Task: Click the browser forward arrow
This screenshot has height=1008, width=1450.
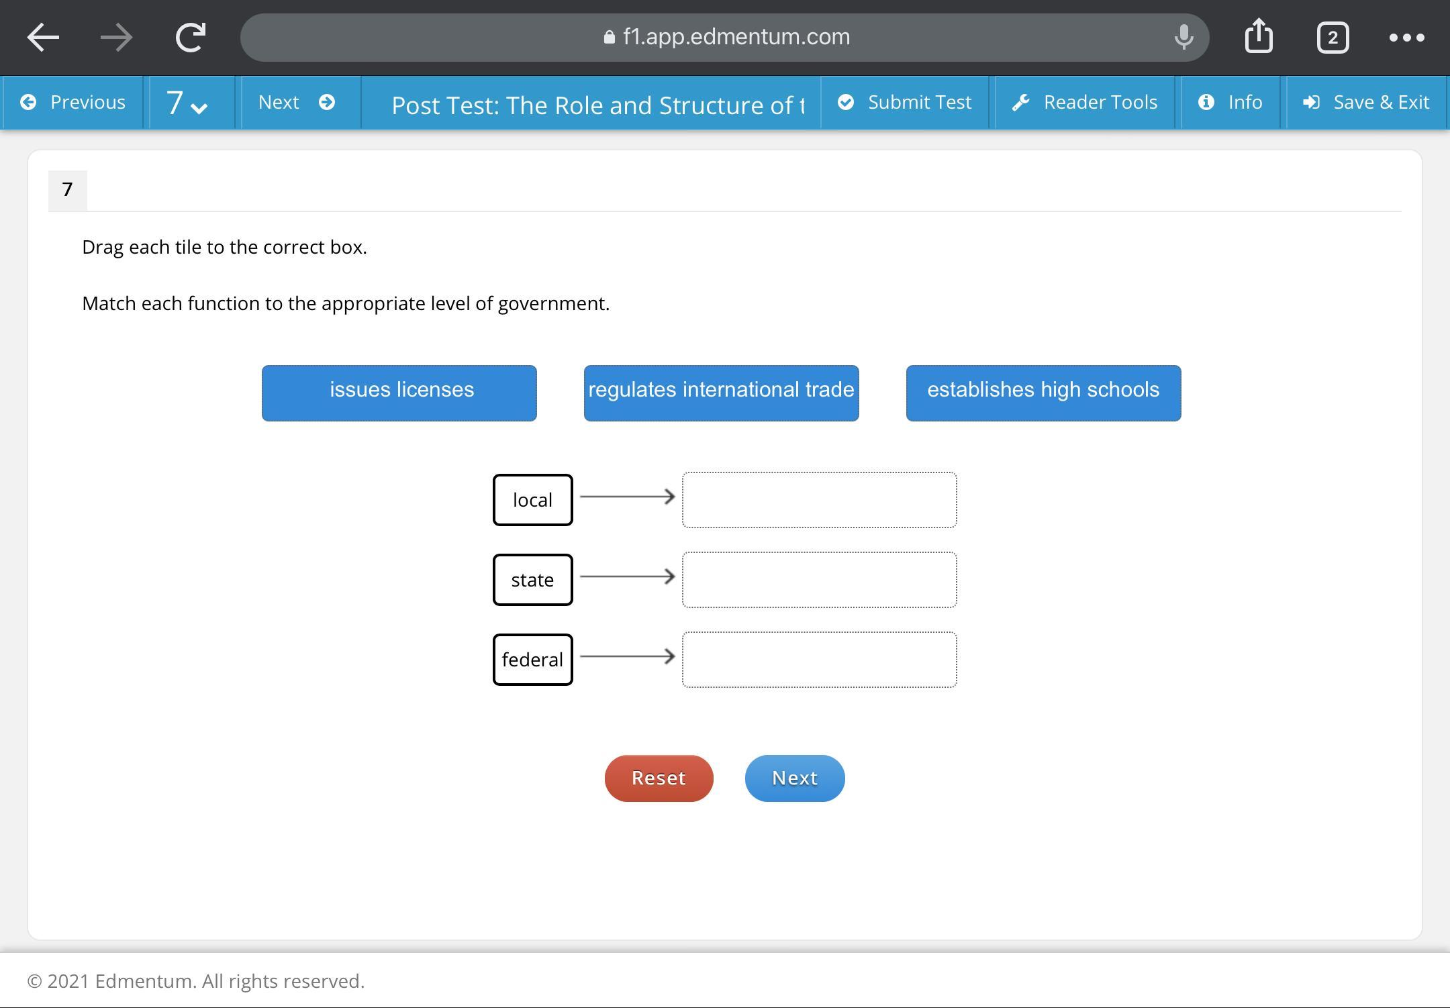Action: (116, 37)
